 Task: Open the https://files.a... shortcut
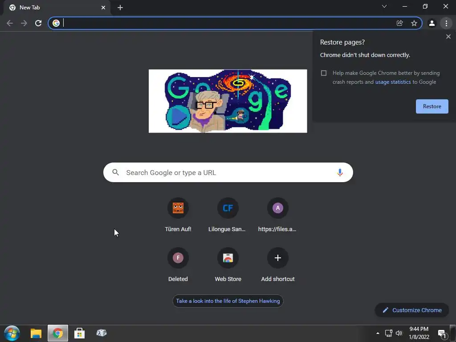[x=278, y=215]
